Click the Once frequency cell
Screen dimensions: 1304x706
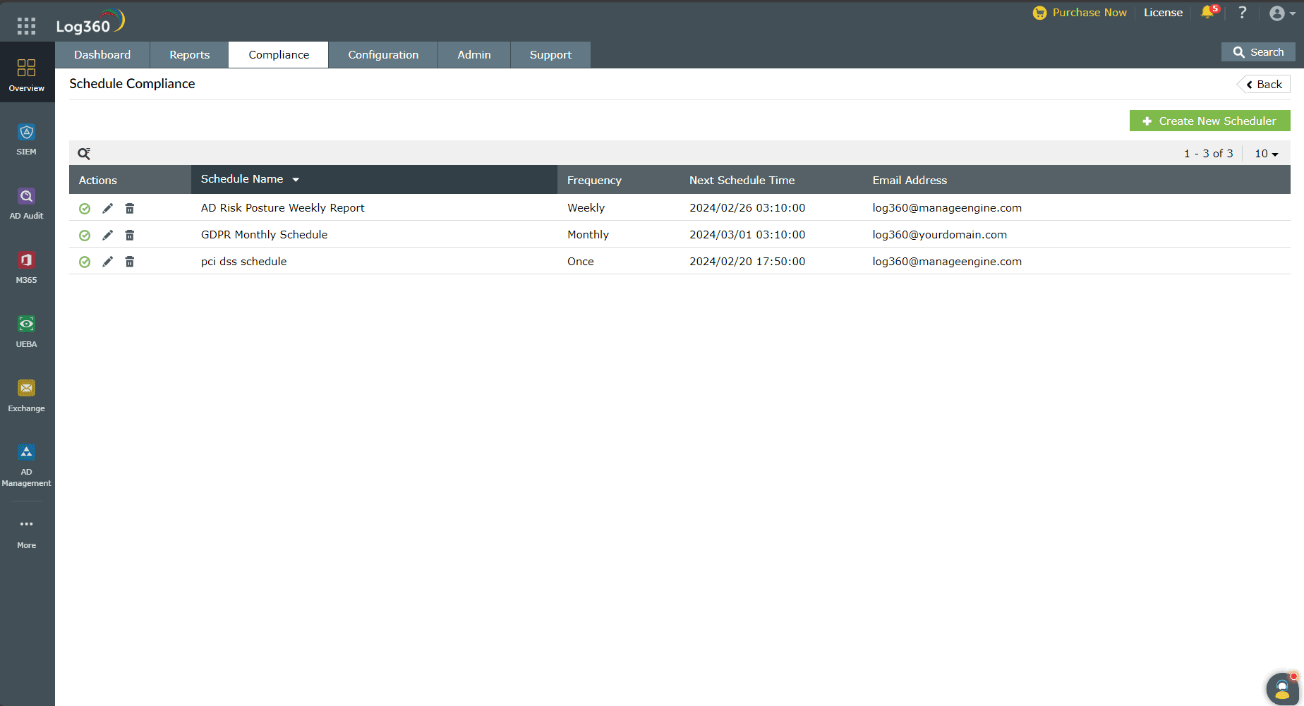point(581,262)
